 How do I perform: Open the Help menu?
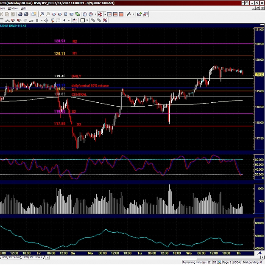[23, 8]
